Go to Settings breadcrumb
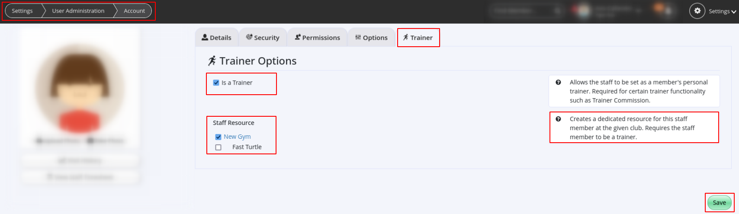Screen dimensions: 739x214 (22, 11)
